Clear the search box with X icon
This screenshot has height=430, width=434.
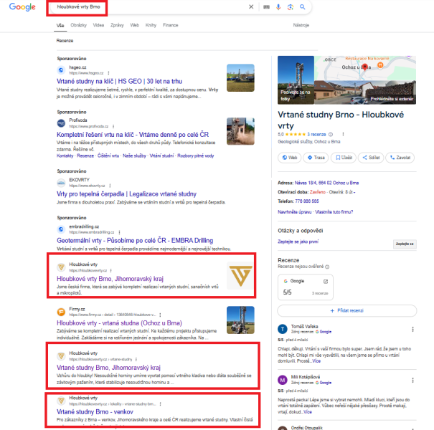[251, 7]
